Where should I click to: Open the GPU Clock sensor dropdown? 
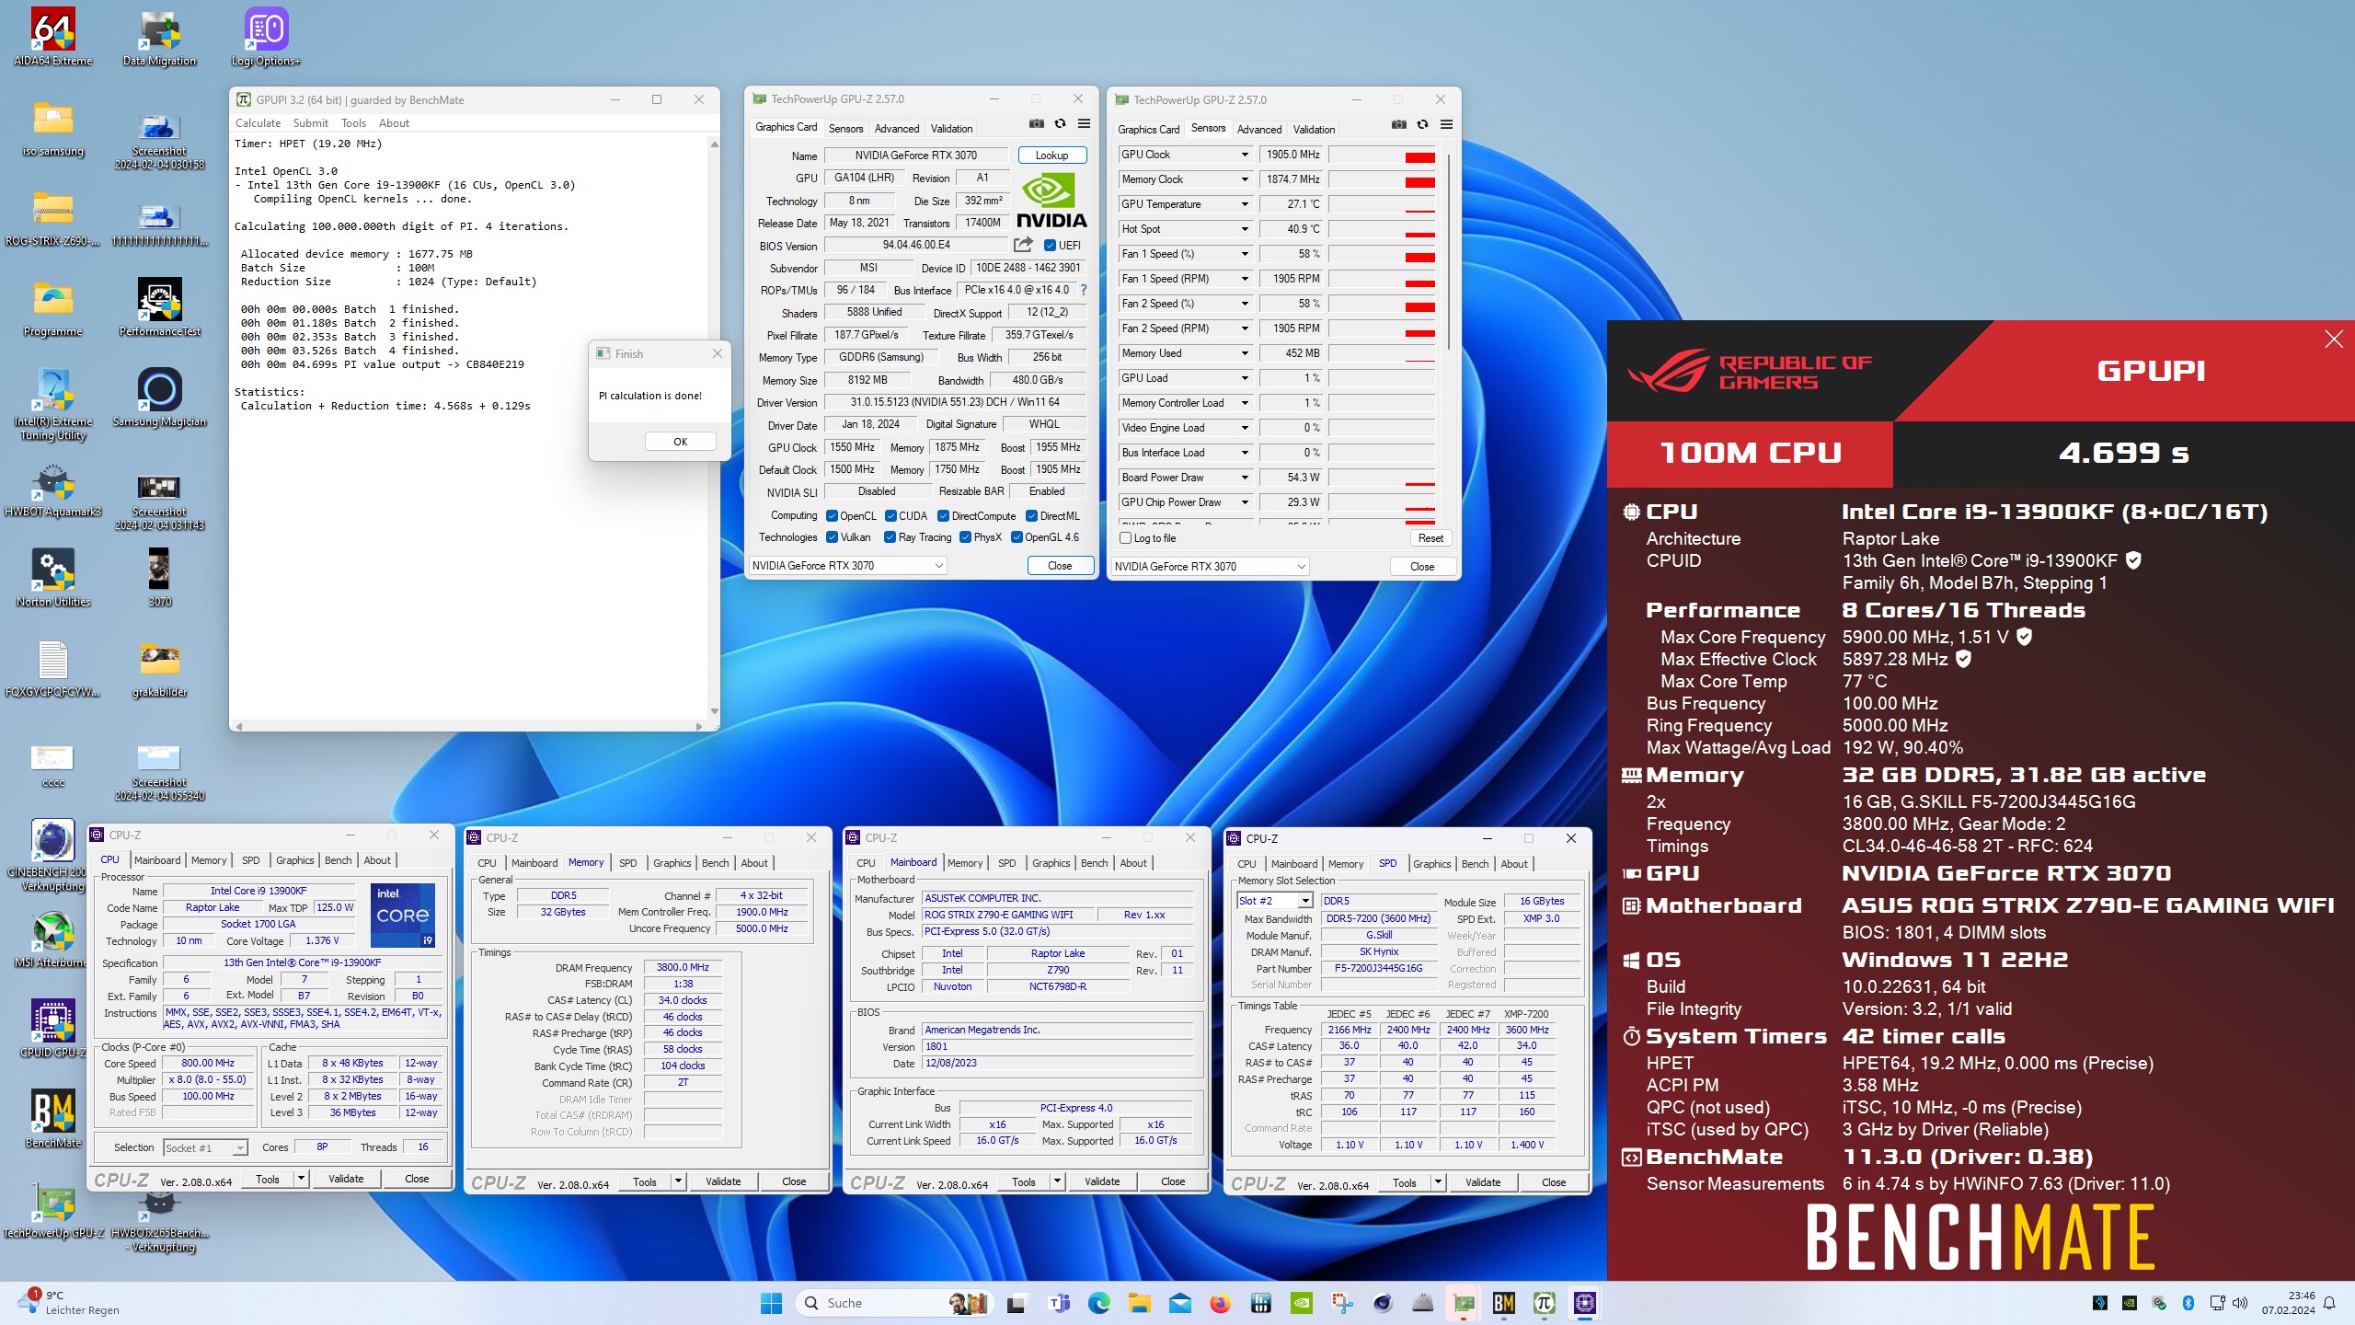coord(1245,155)
